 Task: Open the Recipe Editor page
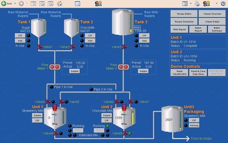184,14
